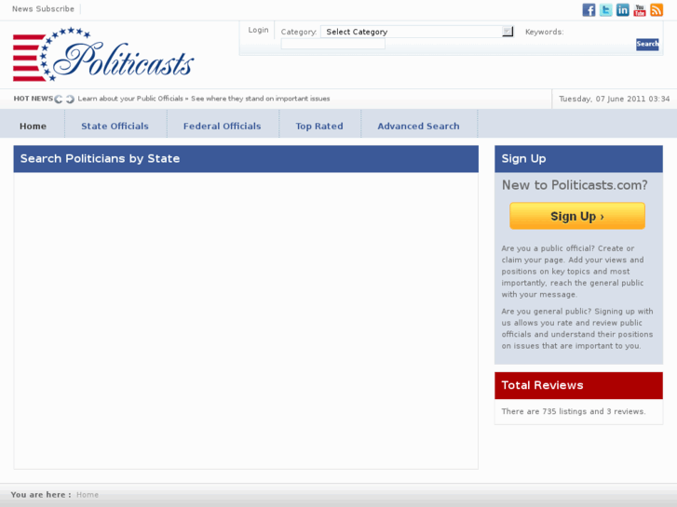The width and height of the screenshot is (677, 507).
Task: Click the Home menu item
Action: point(33,126)
